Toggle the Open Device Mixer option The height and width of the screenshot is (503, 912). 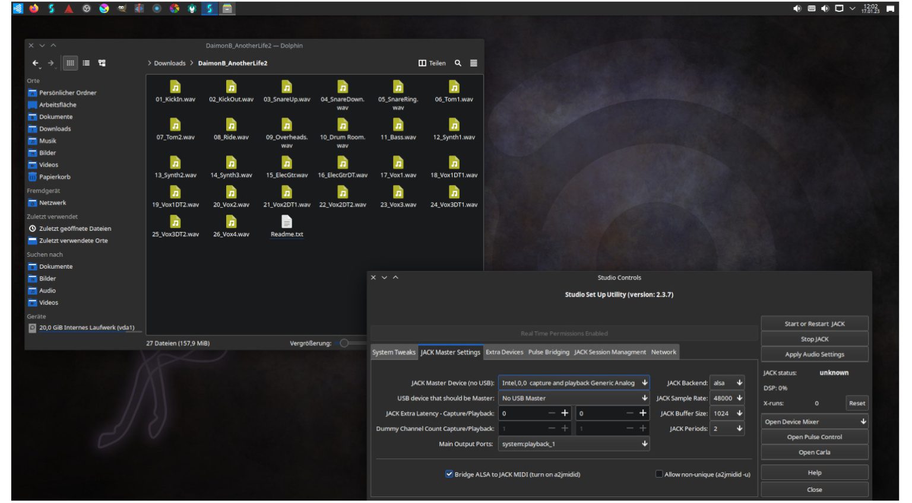(814, 421)
